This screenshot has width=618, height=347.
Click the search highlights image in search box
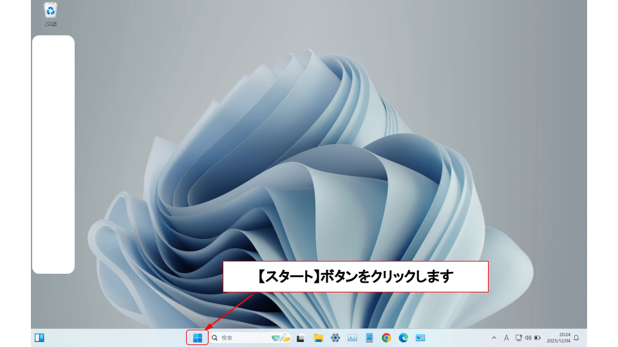281,337
